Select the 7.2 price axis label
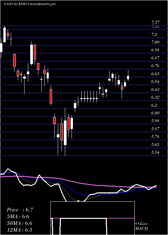The width and height of the screenshot is (168, 235). click(154, 35)
